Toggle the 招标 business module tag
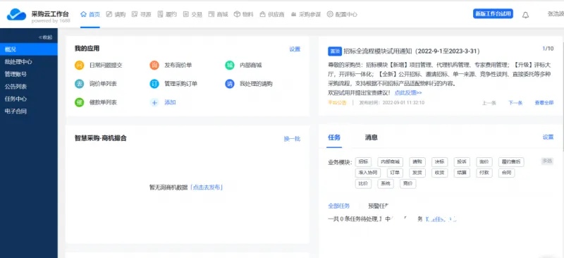 click(x=363, y=162)
